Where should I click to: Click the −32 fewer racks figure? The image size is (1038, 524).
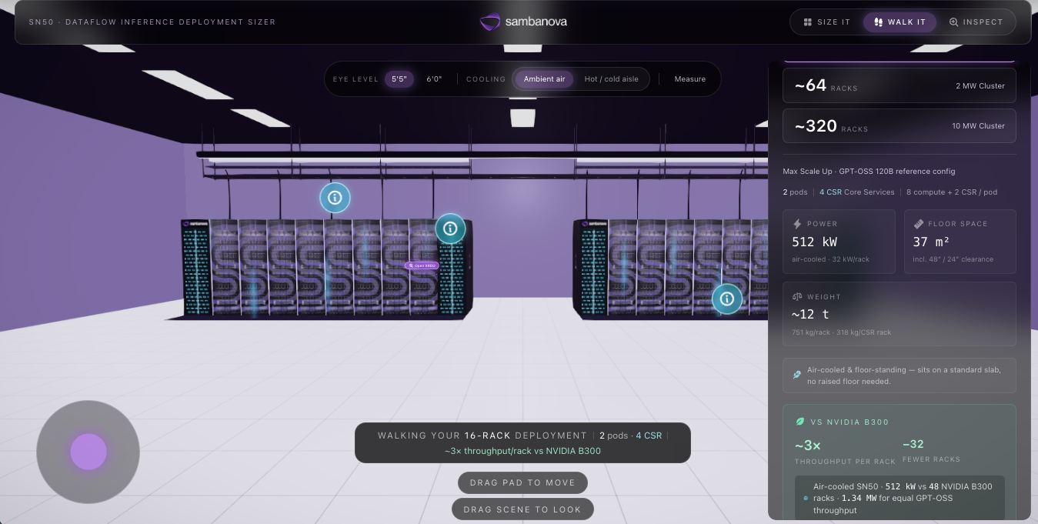tap(913, 444)
